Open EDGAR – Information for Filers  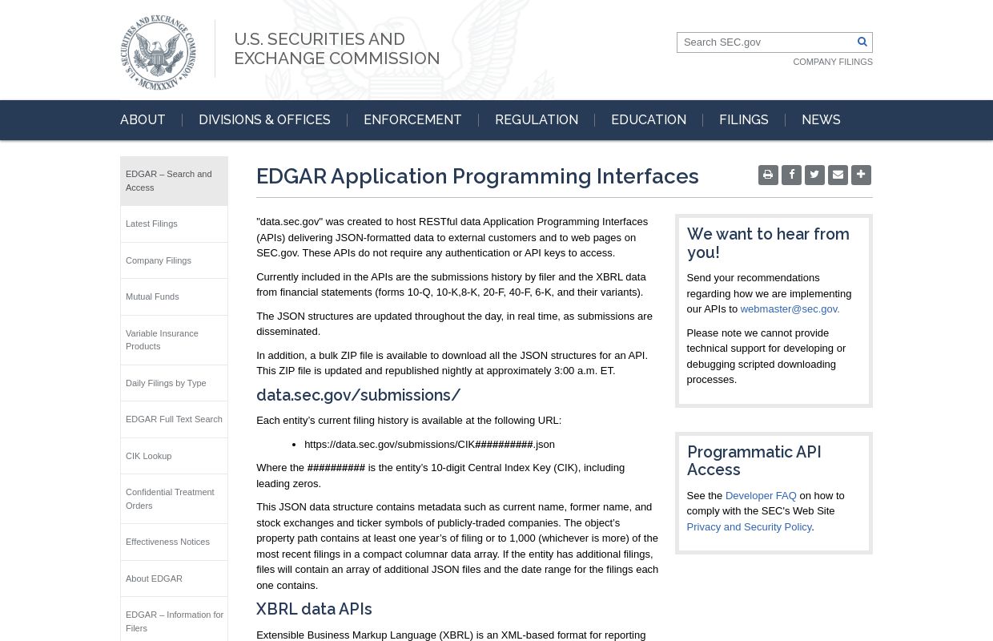(x=174, y=621)
